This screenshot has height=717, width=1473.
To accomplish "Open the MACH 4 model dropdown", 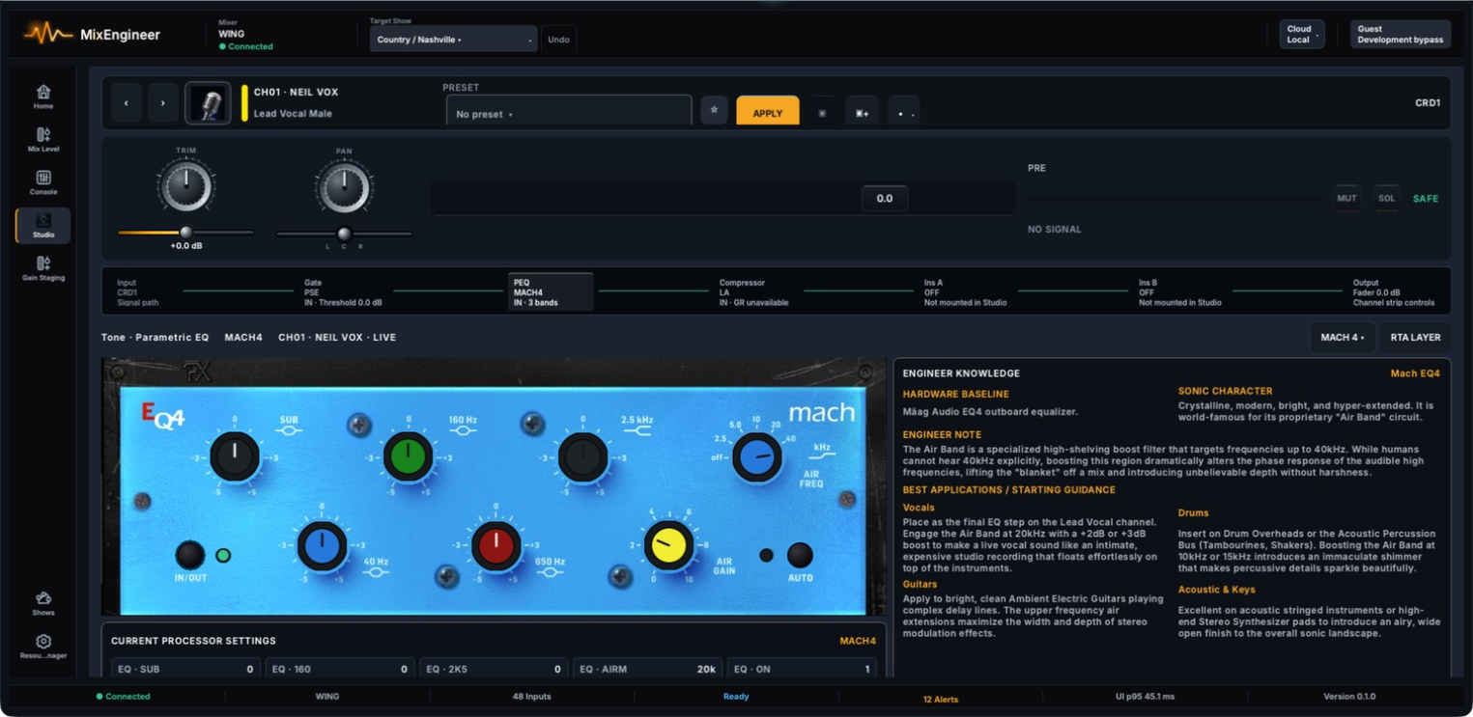I will click(x=1342, y=338).
